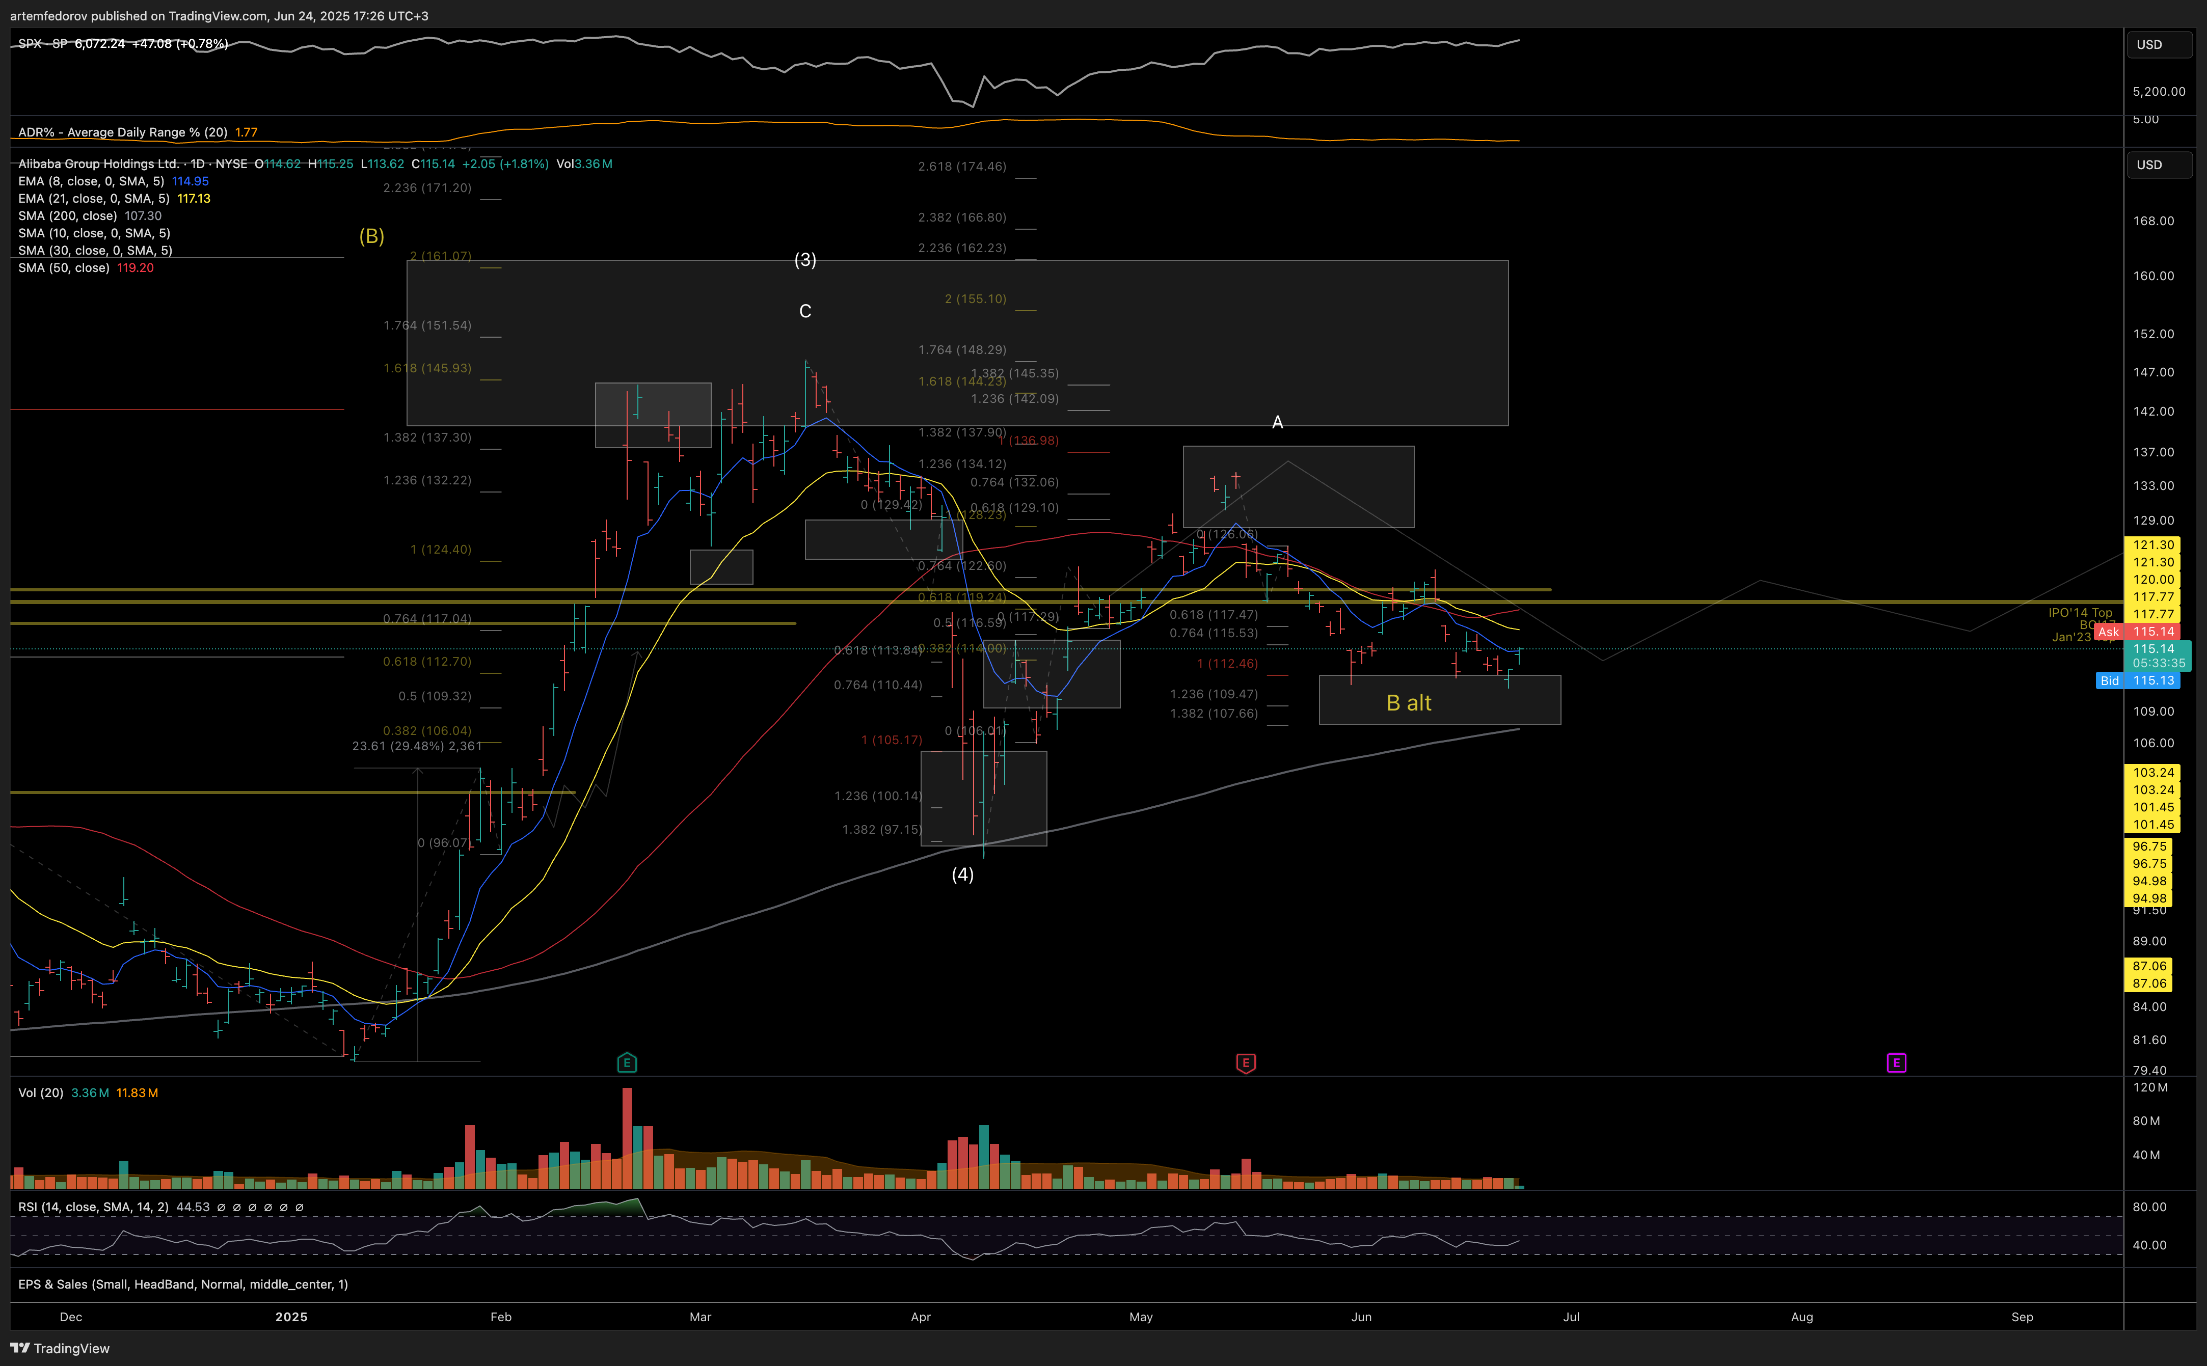Click the 05:33:35 bar countdown label
Image resolution: width=2207 pixels, height=1366 pixels.
[x=2158, y=662]
